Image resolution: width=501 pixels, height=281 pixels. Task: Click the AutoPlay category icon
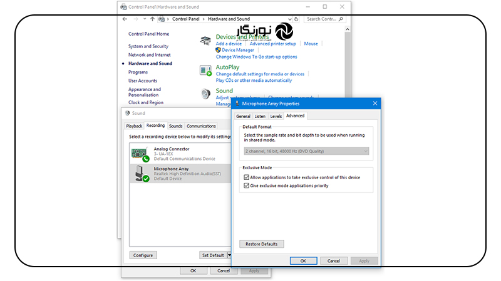(206, 71)
